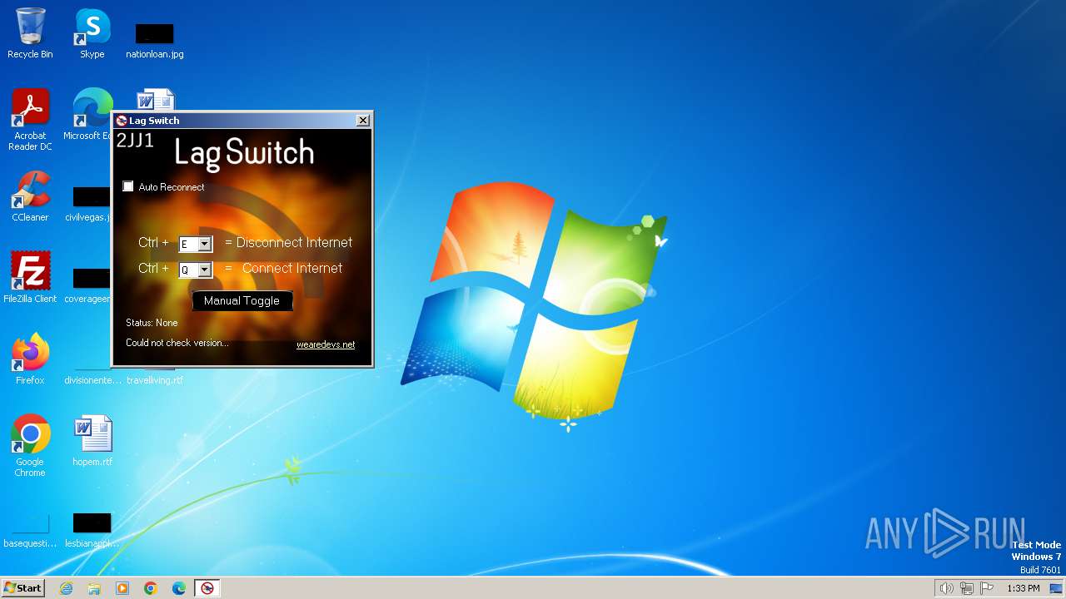Launch Chrome from the taskbar
Image resolution: width=1066 pixels, height=599 pixels.
(151, 588)
